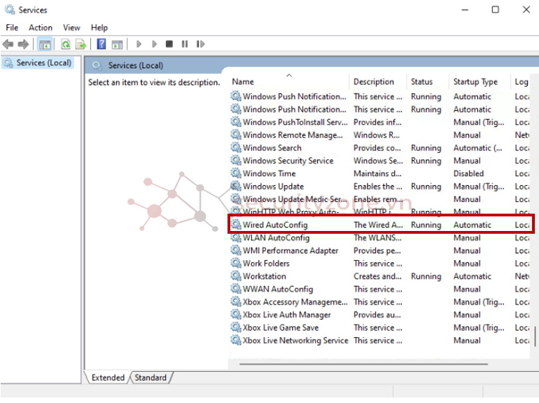Image resolution: width=539 pixels, height=403 pixels.
Task: Switch to the Standard tab
Action: coord(151,377)
